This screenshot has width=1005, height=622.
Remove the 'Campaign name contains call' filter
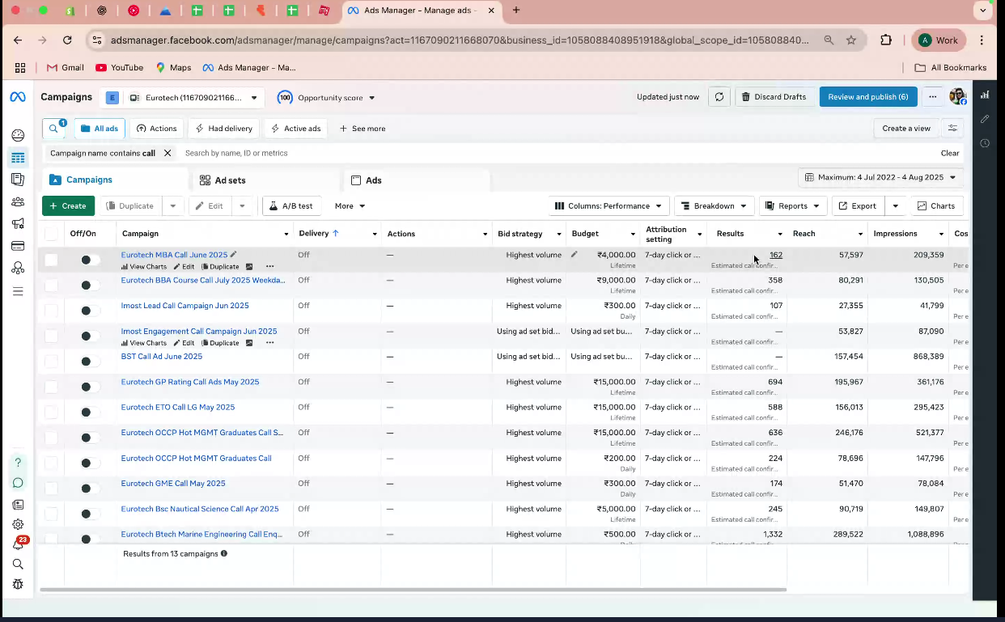[167, 153]
